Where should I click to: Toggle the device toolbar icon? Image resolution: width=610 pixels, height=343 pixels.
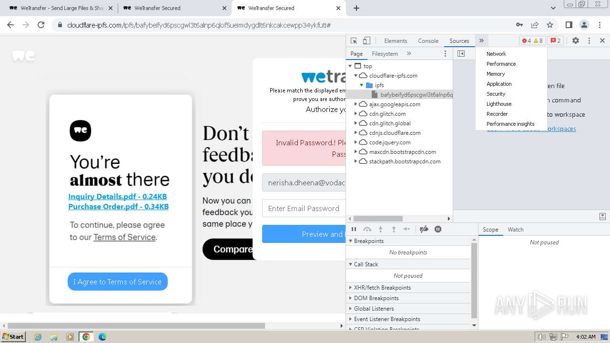click(x=366, y=41)
